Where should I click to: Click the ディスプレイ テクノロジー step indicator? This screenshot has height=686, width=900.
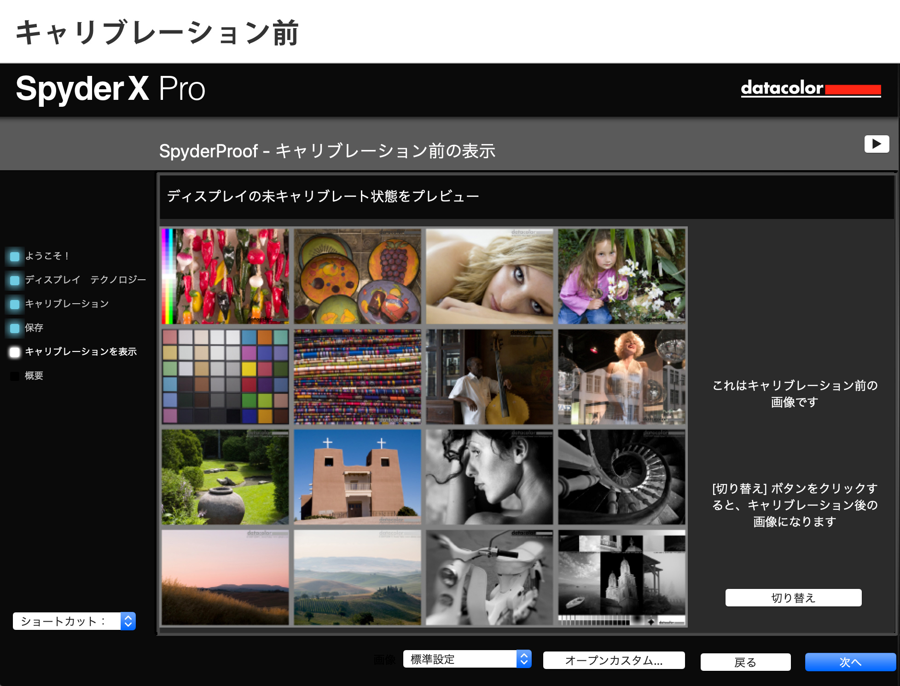(15, 280)
